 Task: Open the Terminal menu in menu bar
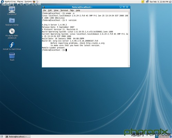click(x=64, y=10)
